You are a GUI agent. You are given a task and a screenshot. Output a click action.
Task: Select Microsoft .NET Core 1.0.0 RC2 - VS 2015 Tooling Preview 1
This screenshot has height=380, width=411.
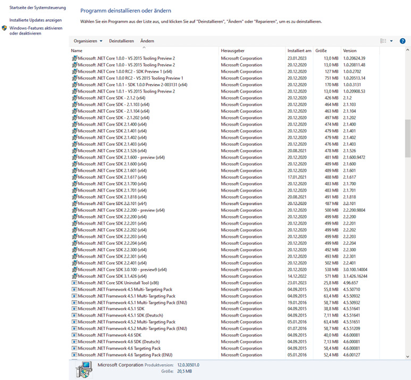(x=131, y=78)
